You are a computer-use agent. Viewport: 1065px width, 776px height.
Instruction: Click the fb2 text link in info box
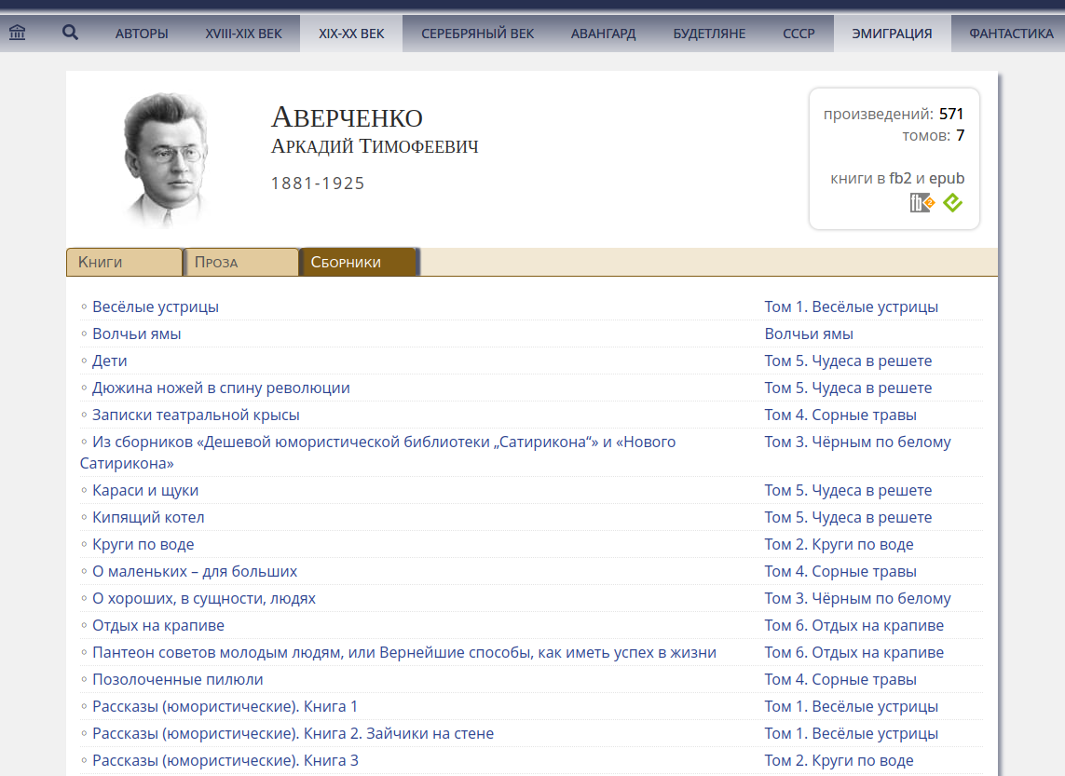[900, 178]
